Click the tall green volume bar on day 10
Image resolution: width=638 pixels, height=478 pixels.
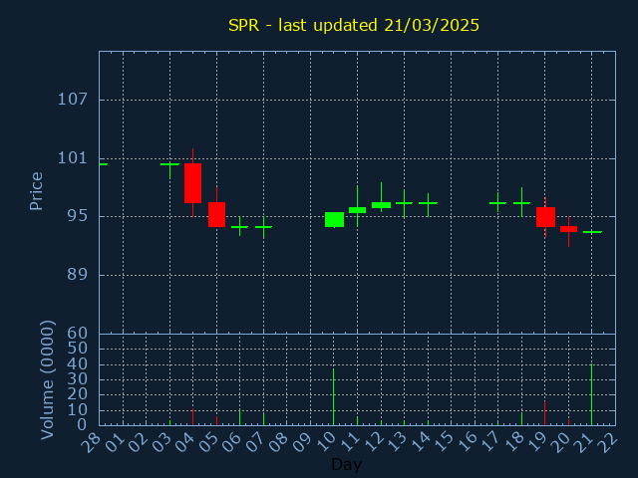tap(334, 396)
